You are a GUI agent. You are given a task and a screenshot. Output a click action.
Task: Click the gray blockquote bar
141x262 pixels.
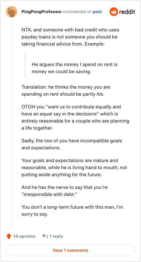tap(25, 66)
